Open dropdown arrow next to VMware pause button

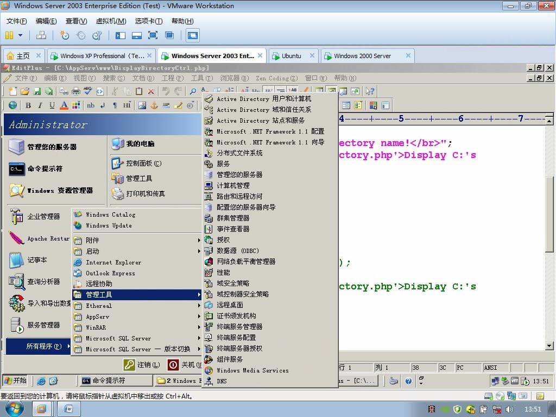(x=20, y=35)
